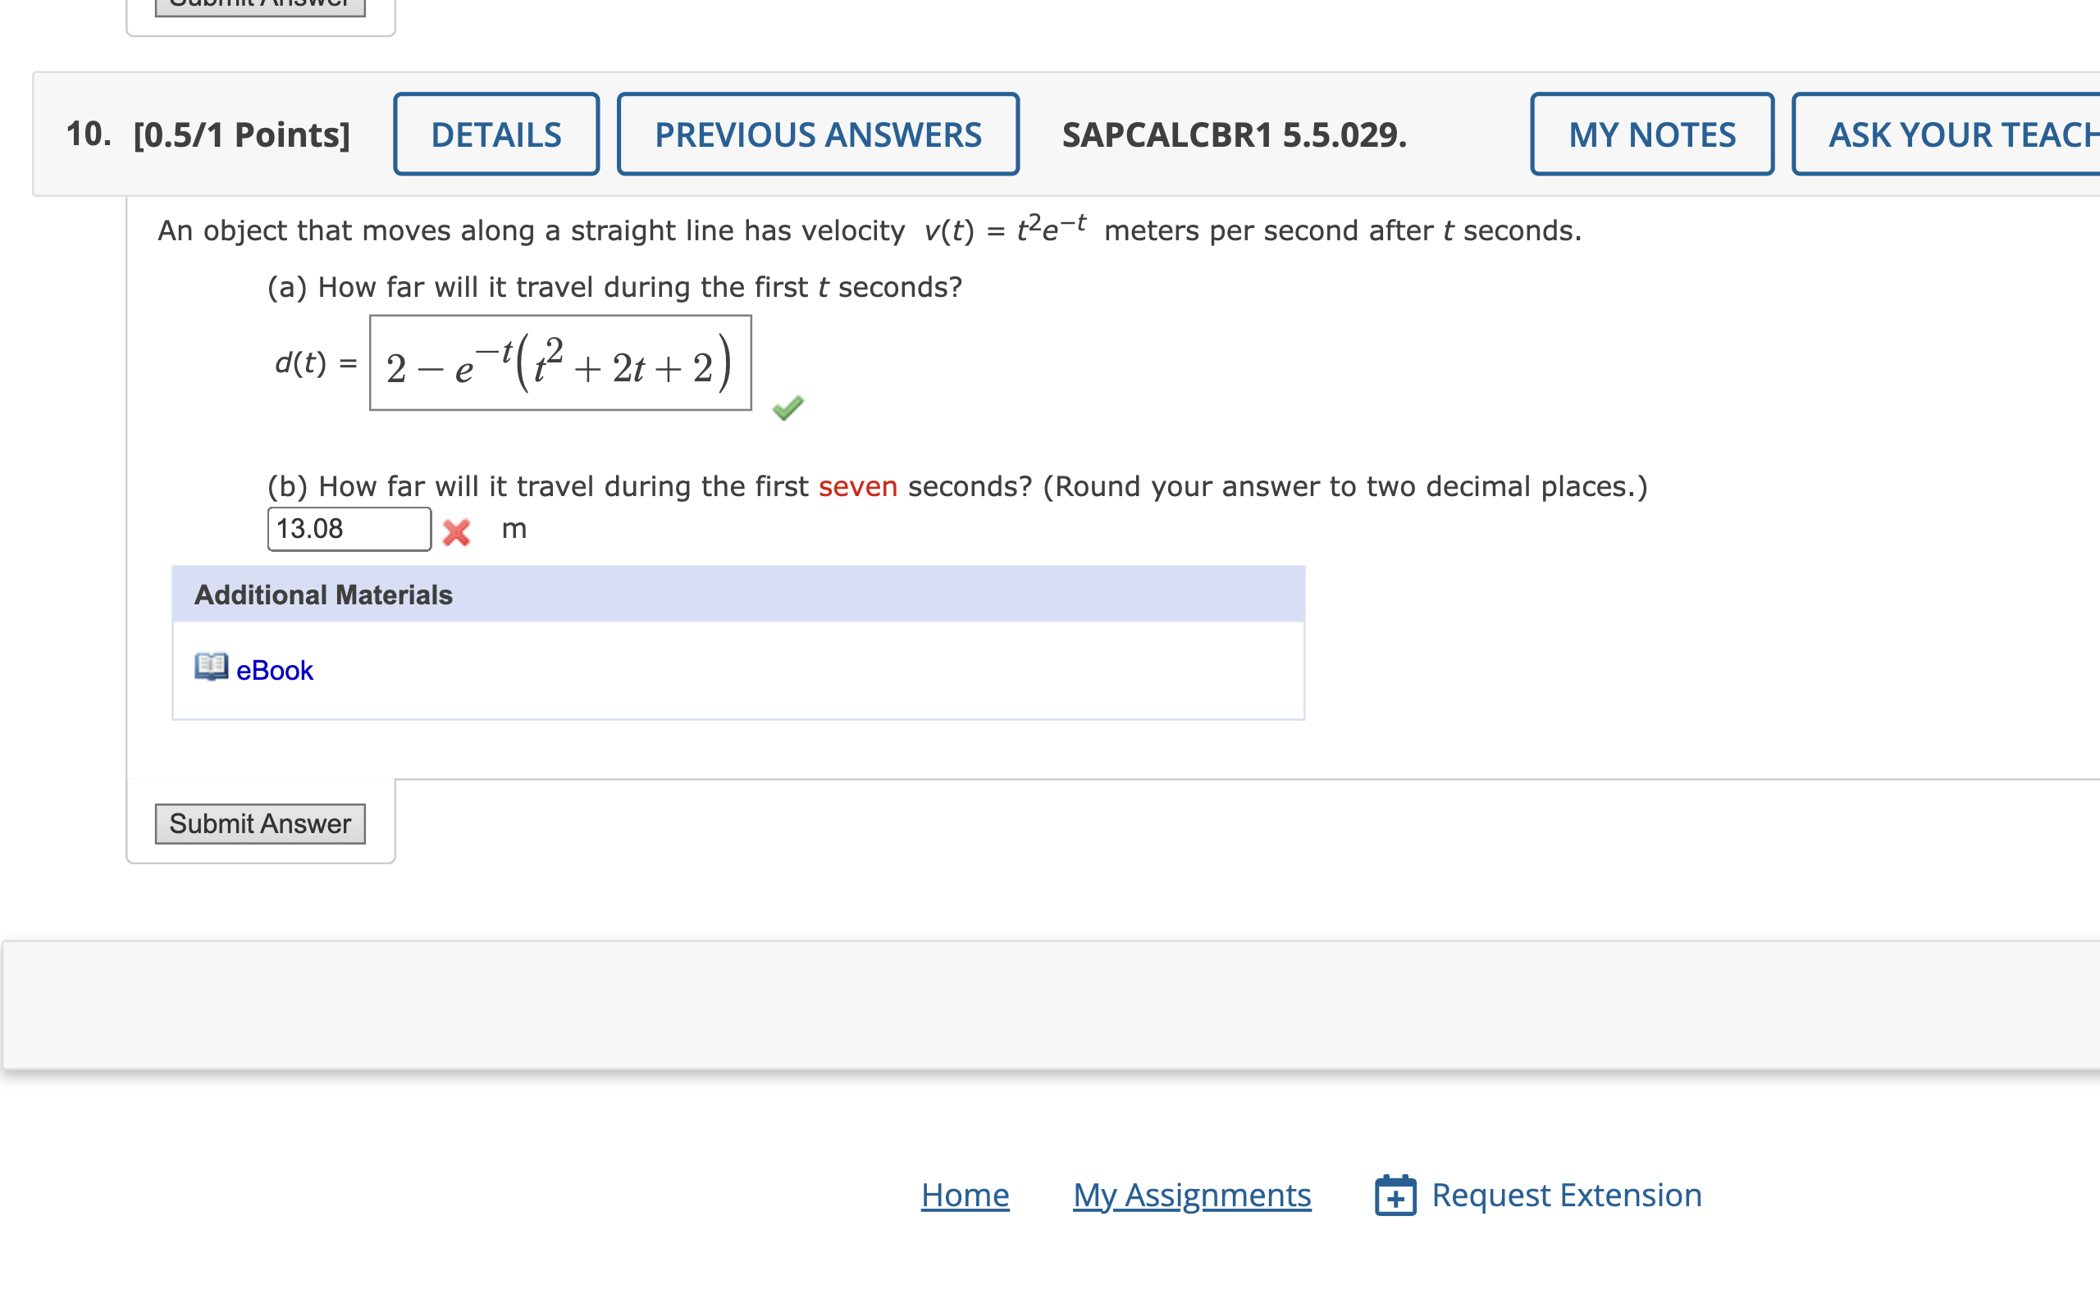The height and width of the screenshot is (1312, 2100).
Task: Open MY NOTES for question 10
Action: click(x=1650, y=134)
